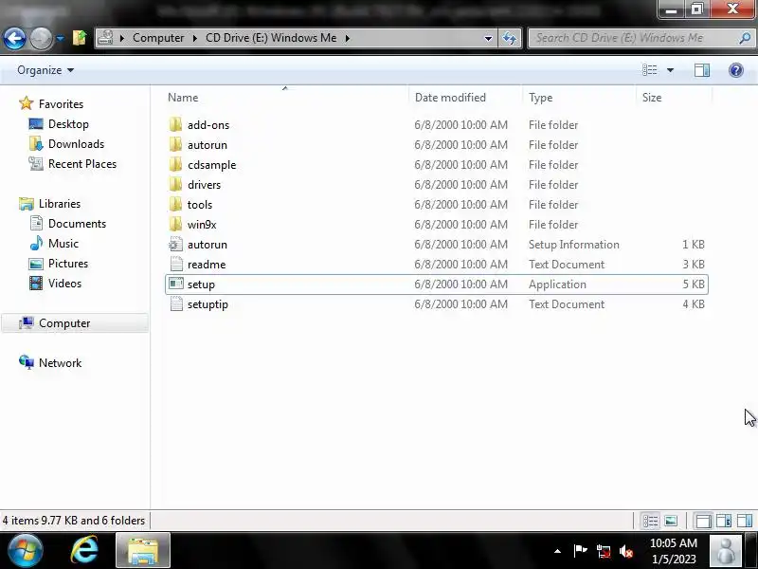
Task: Select the autorun folder icon
Action: click(x=176, y=144)
